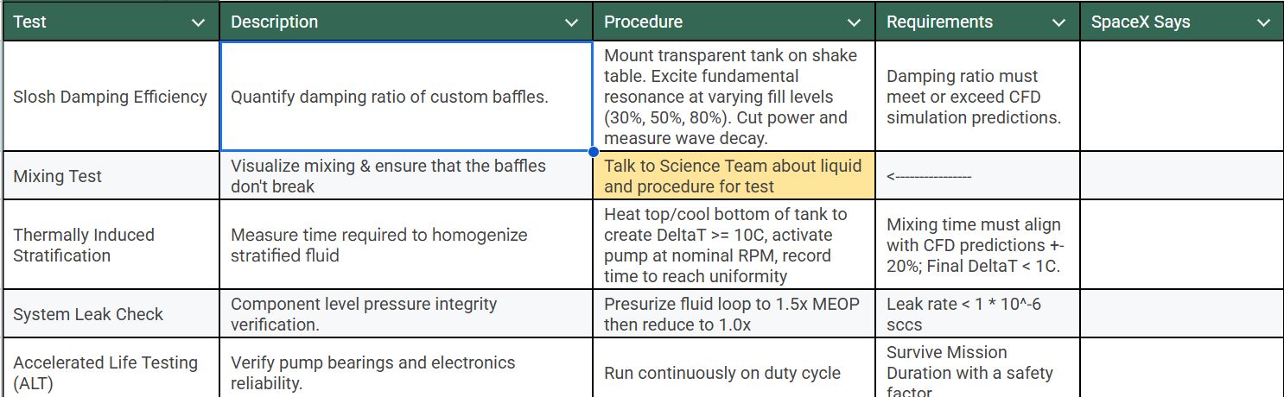Image resolution: width=1284 pixels, height=397 pixels.
Task: Select the Accelerated Life Testing cell
Action: pyautogui.click(x=110, y=373)
